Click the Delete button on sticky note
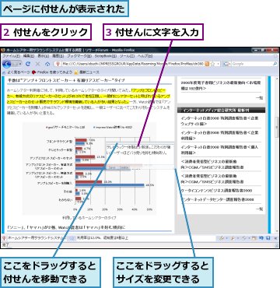 pyautogui.click(x=124, y=167)
